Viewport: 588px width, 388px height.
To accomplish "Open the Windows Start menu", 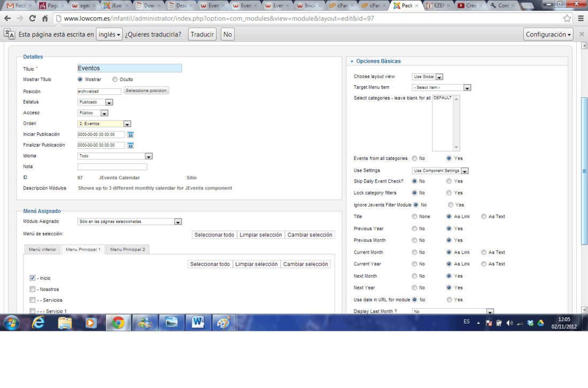I will pyautogui.click(x=11, y=323).
